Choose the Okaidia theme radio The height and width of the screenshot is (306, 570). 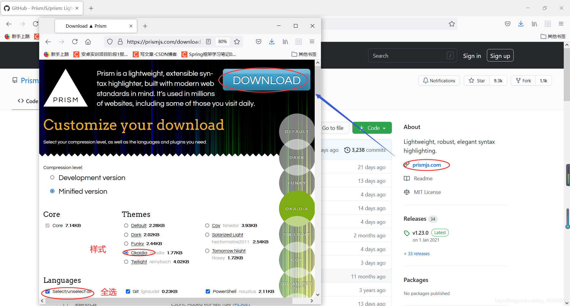coord(126,253)
